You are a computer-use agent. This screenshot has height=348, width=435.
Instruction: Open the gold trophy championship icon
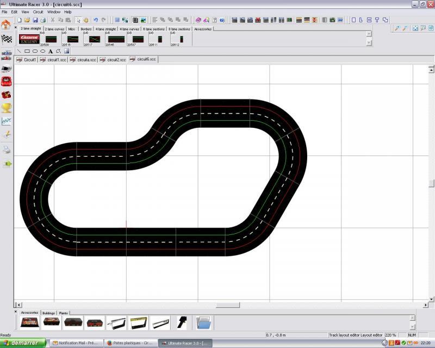click(7, 108)
